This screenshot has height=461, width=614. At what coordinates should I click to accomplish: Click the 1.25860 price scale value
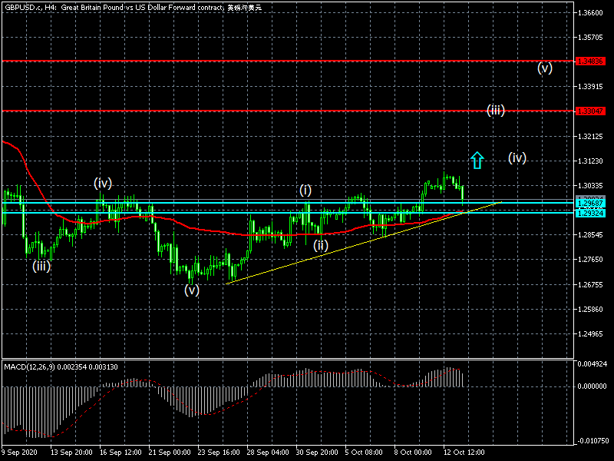click(x=590, y=310)
